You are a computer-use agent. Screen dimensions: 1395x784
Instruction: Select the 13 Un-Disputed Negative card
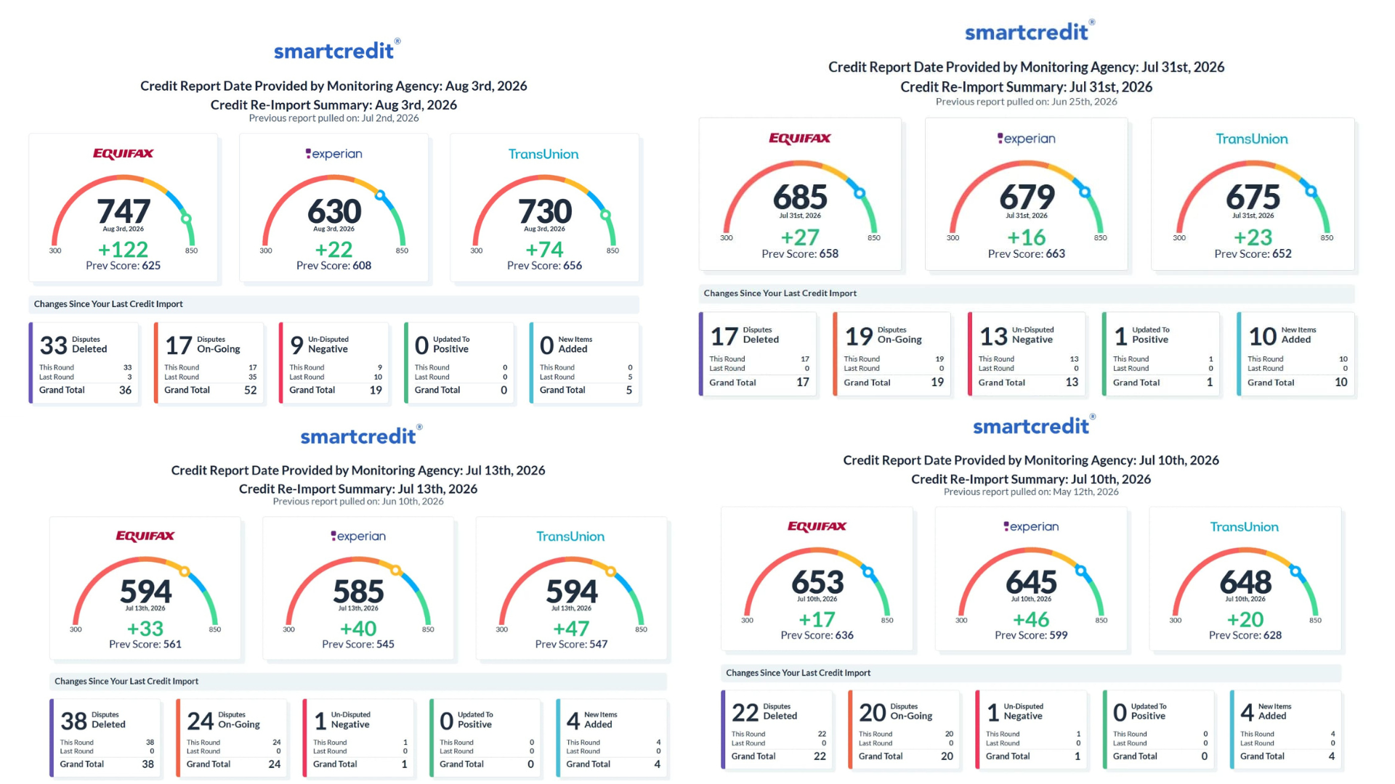pyautogui.click(x=1027, y=354)
